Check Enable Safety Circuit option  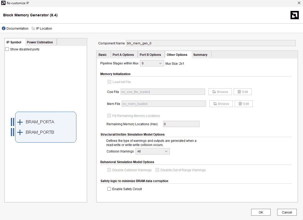[x=109, y=189]
